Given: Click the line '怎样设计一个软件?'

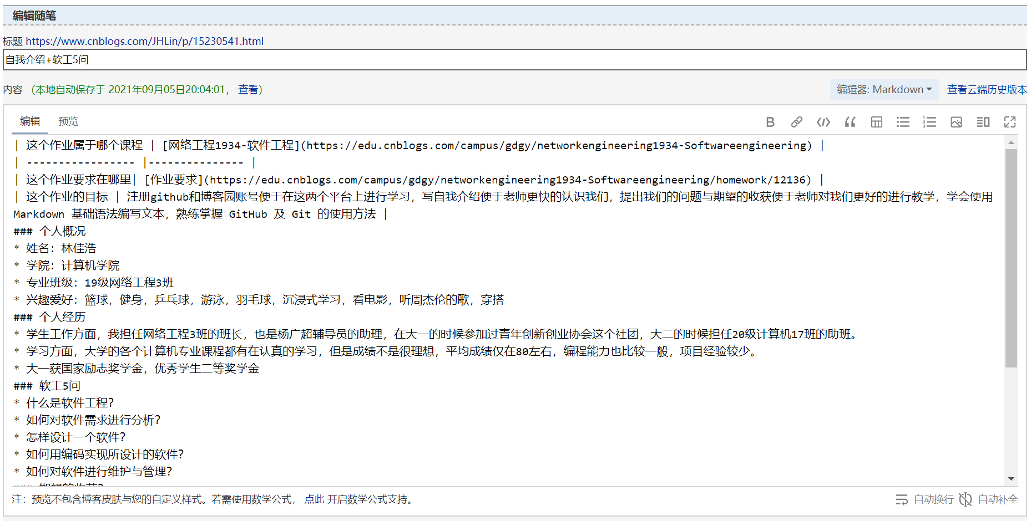Looking at the screenshot, I should coord(69,437).
